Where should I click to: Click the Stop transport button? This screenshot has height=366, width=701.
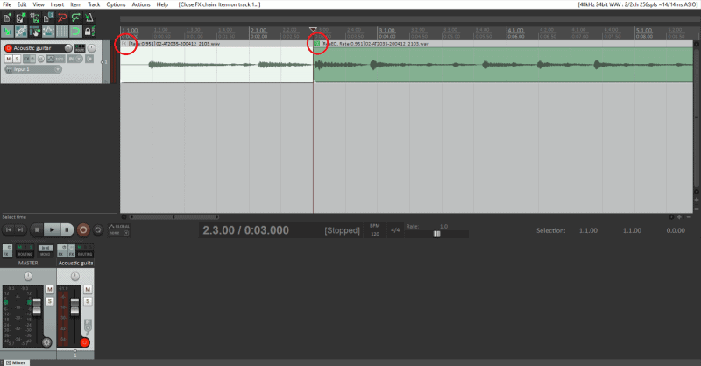(x=37, y=229)
